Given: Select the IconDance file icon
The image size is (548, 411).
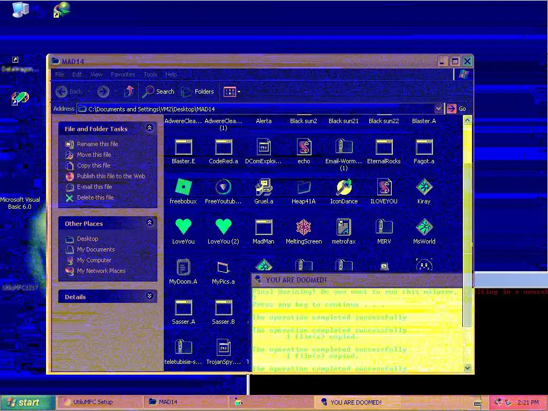Looking at the screenshot, I should pyautogui.click(x=344, y=187).
